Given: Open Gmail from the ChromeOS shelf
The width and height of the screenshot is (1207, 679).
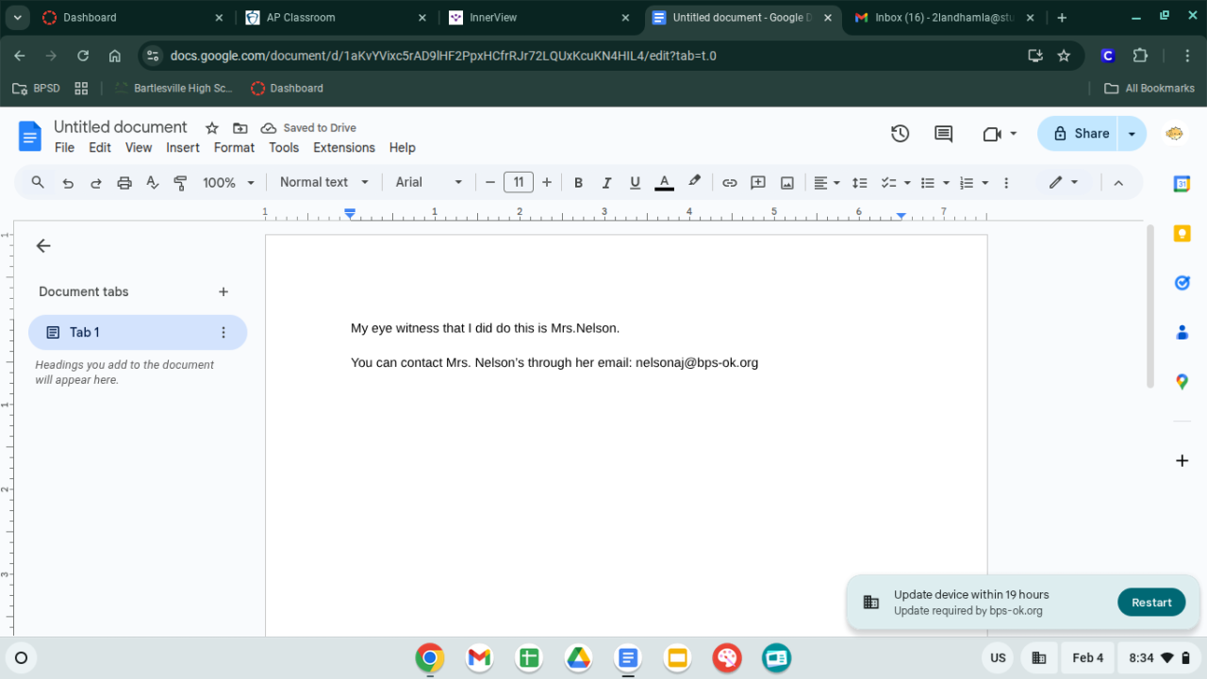Looking at the screenshot, I should (x=480, y=657).
